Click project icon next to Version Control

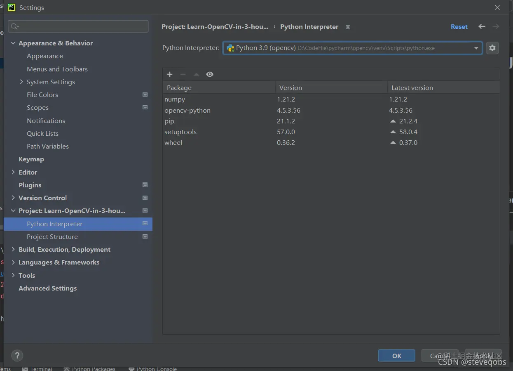(x=145, y=198)
